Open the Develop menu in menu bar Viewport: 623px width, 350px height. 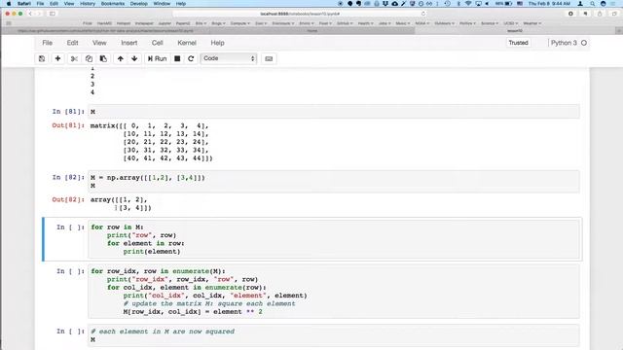point(138,4)
